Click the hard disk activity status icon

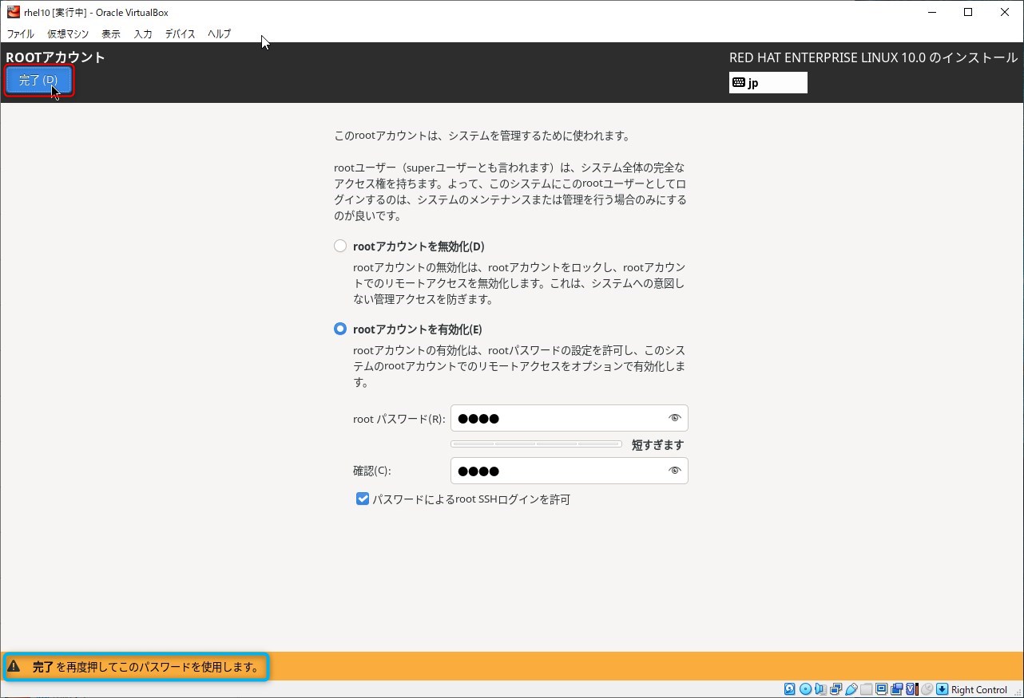(x=790, y=689)
